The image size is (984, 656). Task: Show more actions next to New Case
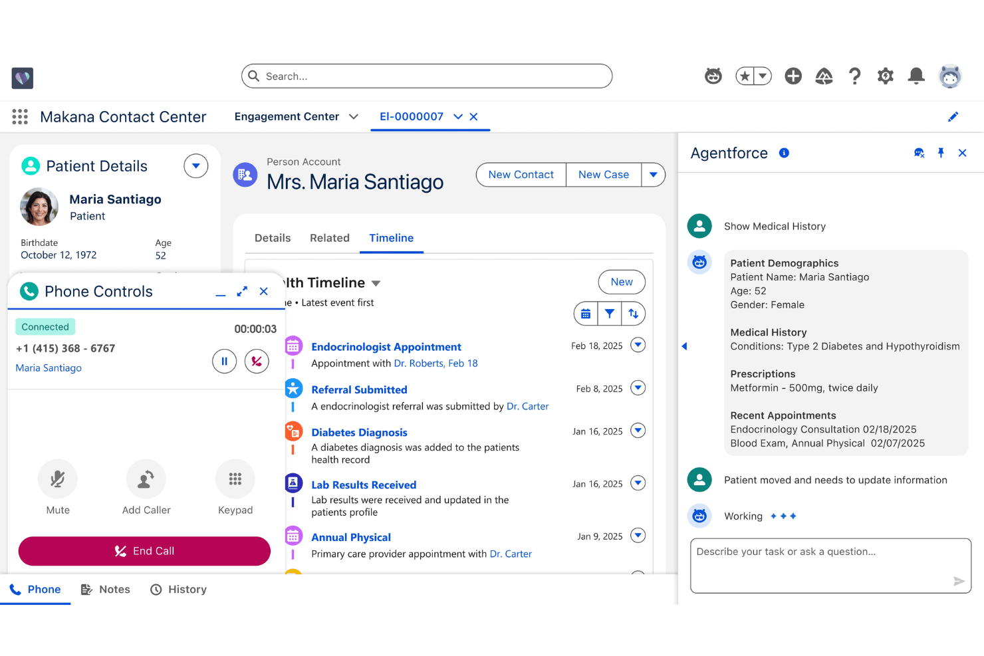coord(654,175)
